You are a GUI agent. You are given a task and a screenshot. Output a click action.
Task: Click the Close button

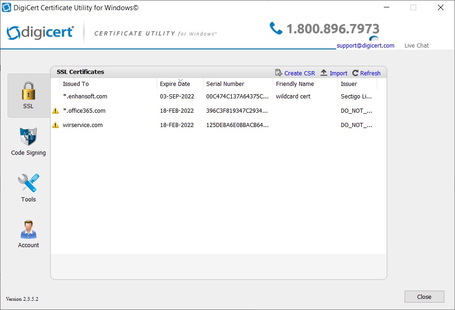coord(424,297)
